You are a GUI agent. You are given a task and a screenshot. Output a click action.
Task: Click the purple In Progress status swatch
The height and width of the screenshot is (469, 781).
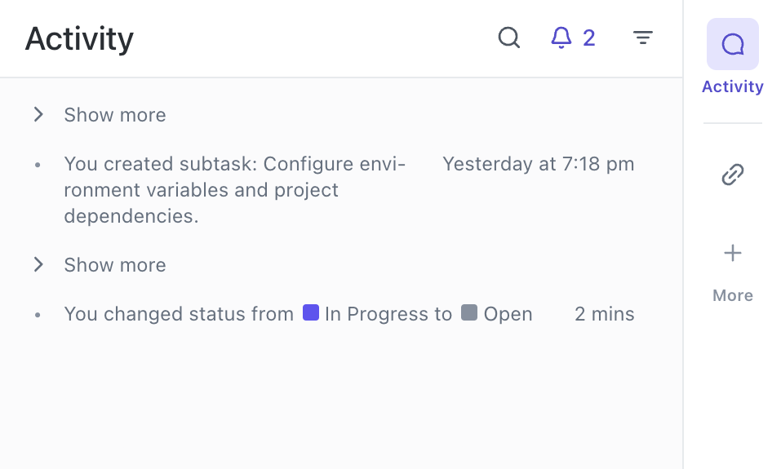[310, 312]
